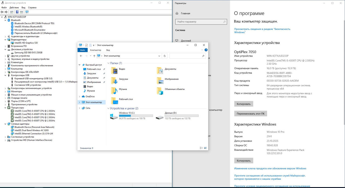345x188 pixels.
Task: Click the Данные (D:) drive capacity bar
Action: click(181, 116)
